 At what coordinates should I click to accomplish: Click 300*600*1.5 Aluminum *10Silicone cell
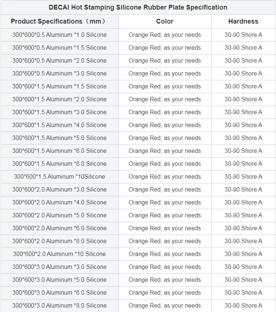[x=60, y=177]
